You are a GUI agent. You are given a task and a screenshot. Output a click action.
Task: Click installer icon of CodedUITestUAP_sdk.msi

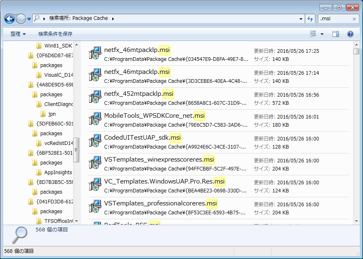(x=95, y=140)
